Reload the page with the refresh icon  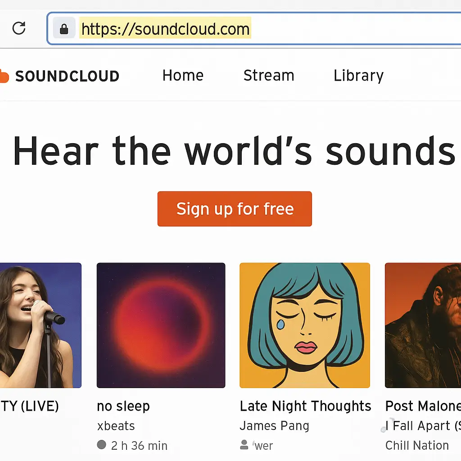coord(19,28)
